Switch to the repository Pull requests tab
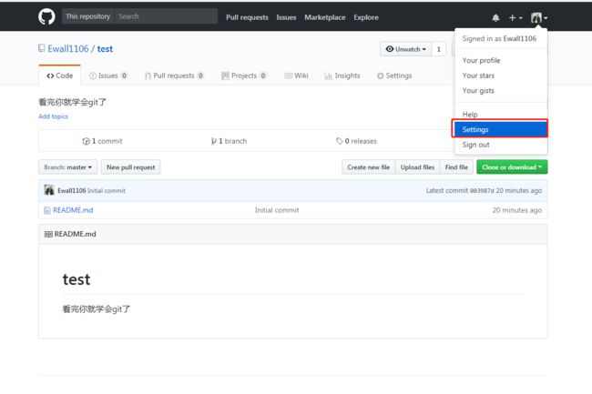 tap(175, 76)
